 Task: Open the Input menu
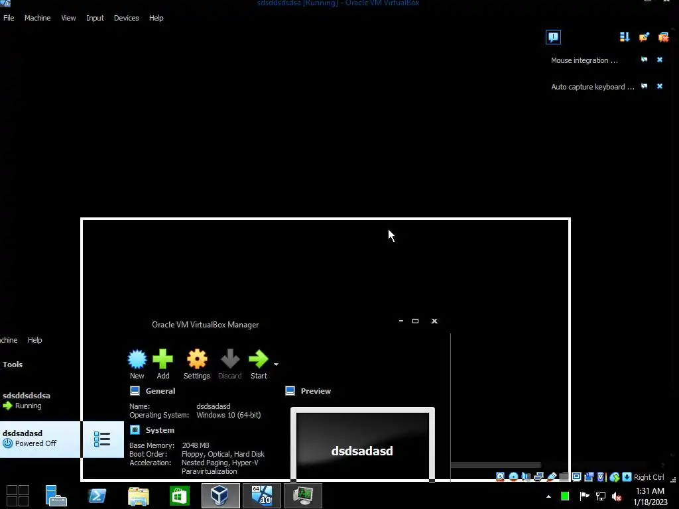[x=95, y=18]
